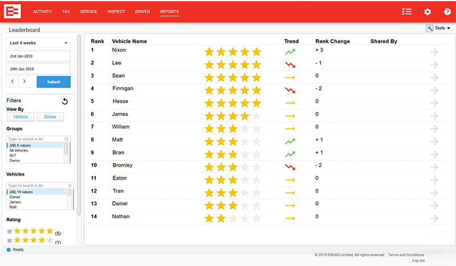Click the start date field 2nd Jan 2019
Viewport: 456px width, 266px height.
coord(38,56)
